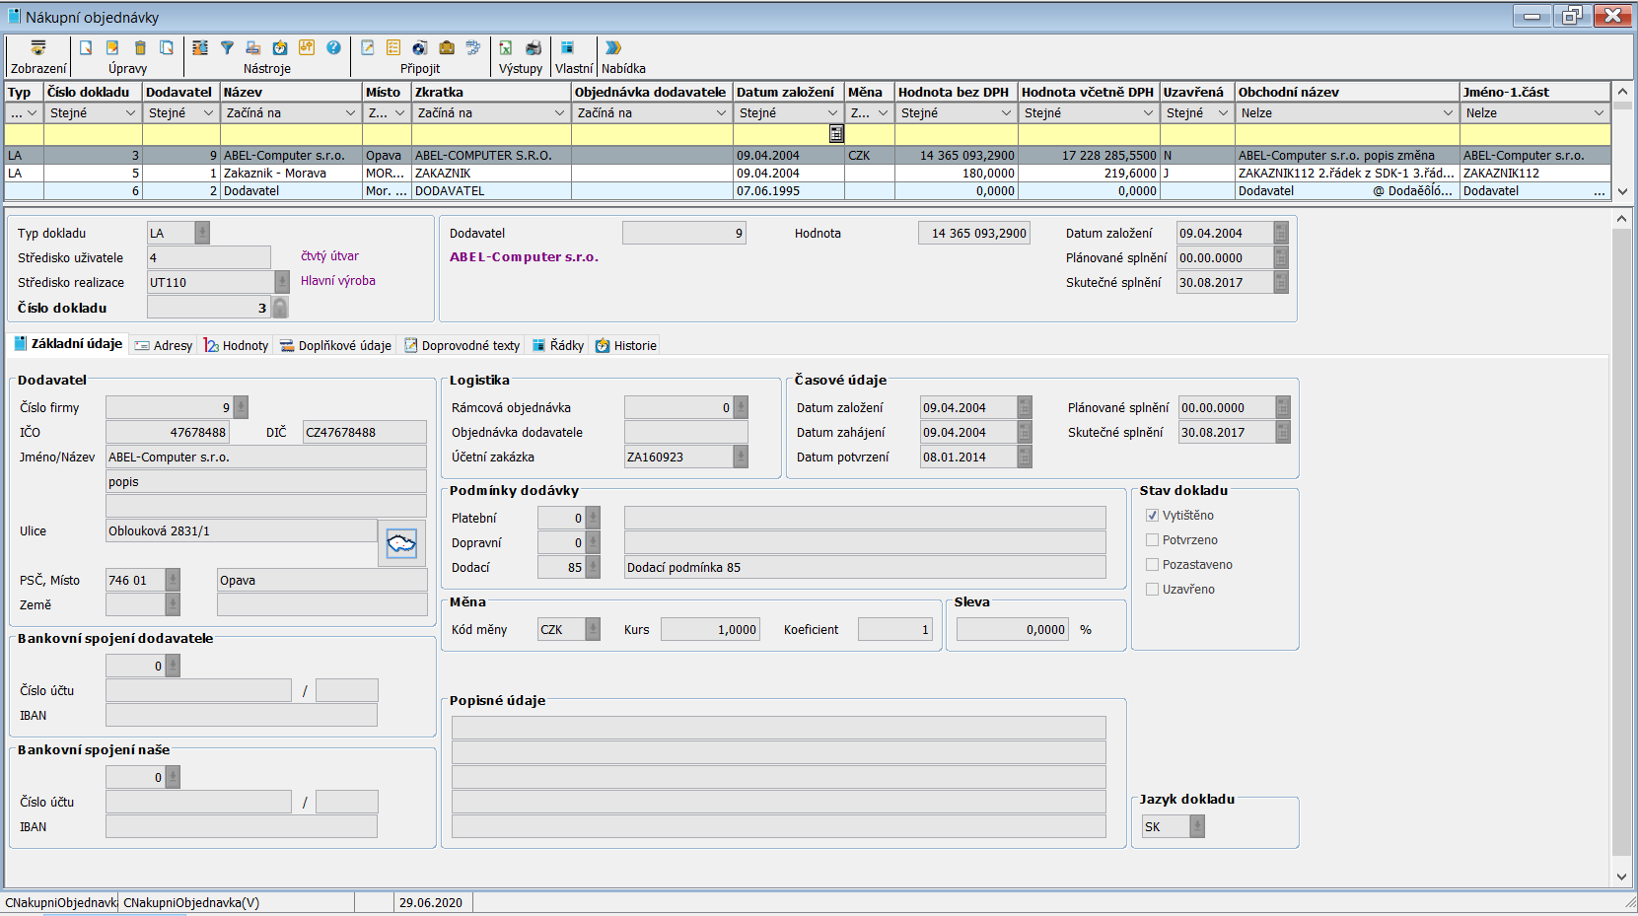This screenshot has width=1638, height=916.
Task: Switch to the Adresy tab
Action: (x=164, y=346)
